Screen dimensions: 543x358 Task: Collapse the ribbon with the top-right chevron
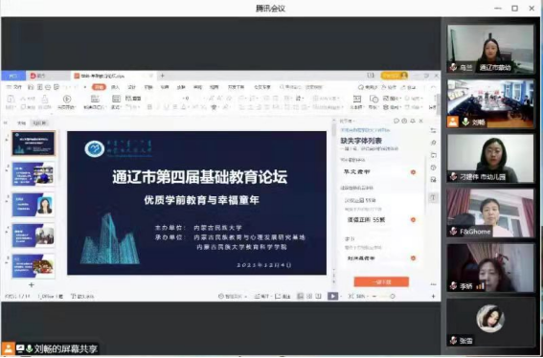(x=433, y=87)
